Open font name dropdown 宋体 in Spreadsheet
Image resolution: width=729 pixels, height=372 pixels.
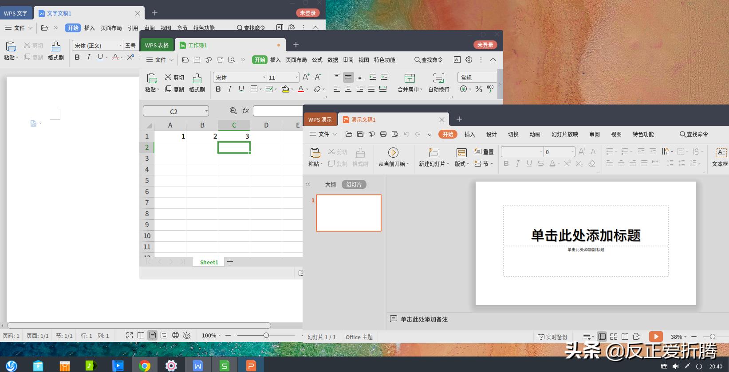[x=264, y=77]
